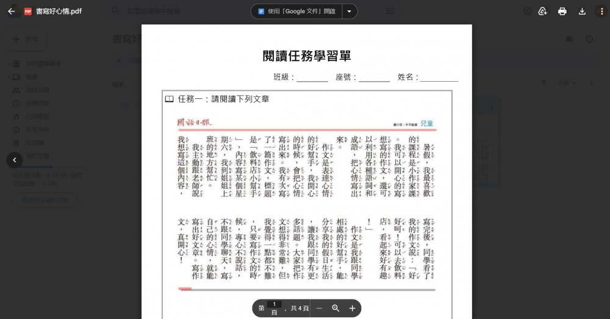
Task: Select 已加星號 in the sidebar
Action: [x=37, y=116]
